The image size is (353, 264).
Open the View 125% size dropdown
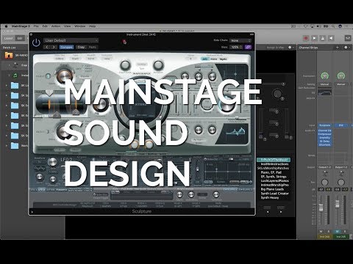pos(236,47)
